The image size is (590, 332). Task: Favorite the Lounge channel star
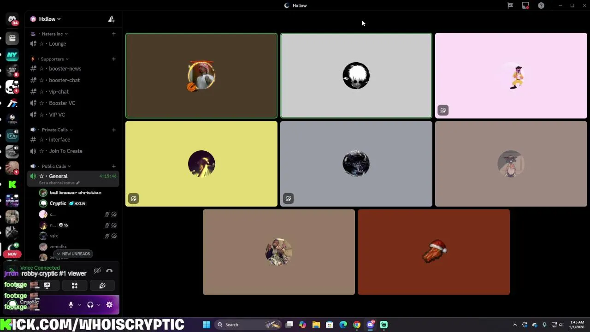pyautogui.click(x=41, y=44)
